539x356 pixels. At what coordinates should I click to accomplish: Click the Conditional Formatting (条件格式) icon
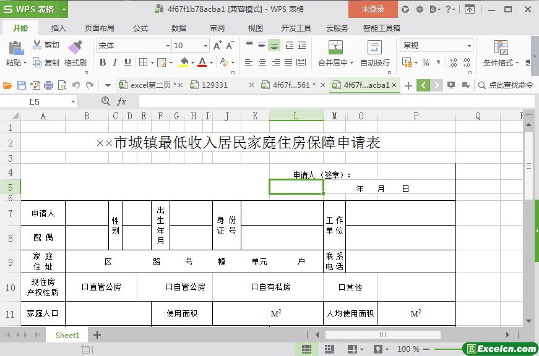pyautogui.click(x=501, y=48)
